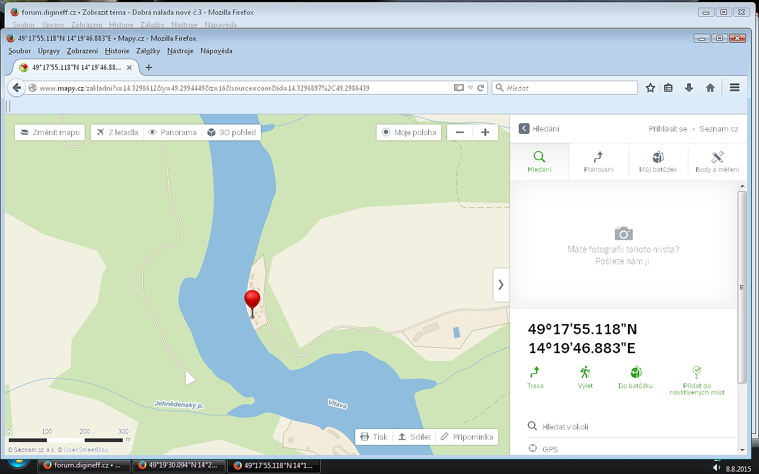Bookmark the page with the star icon

(x=650, y=88)
